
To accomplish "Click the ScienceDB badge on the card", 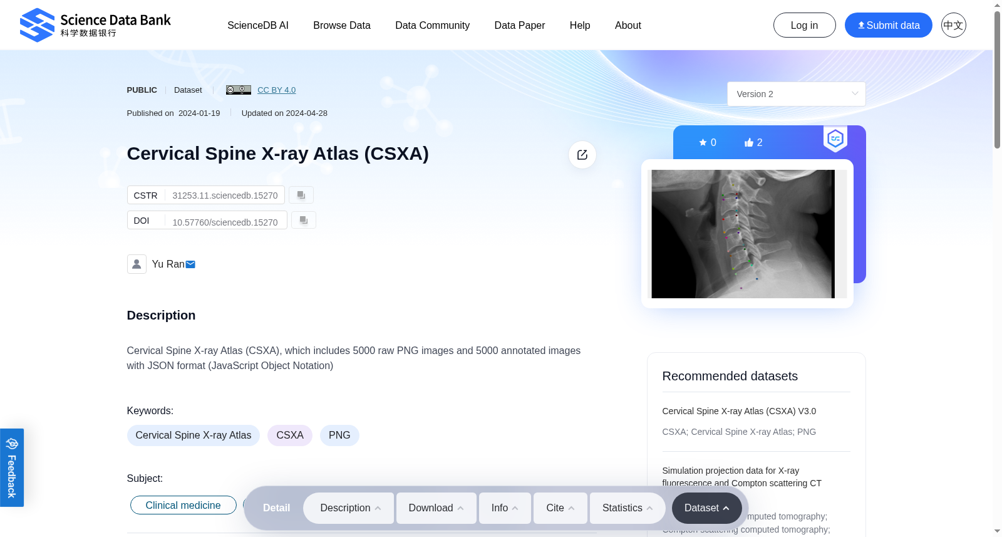I will [835, 139].
